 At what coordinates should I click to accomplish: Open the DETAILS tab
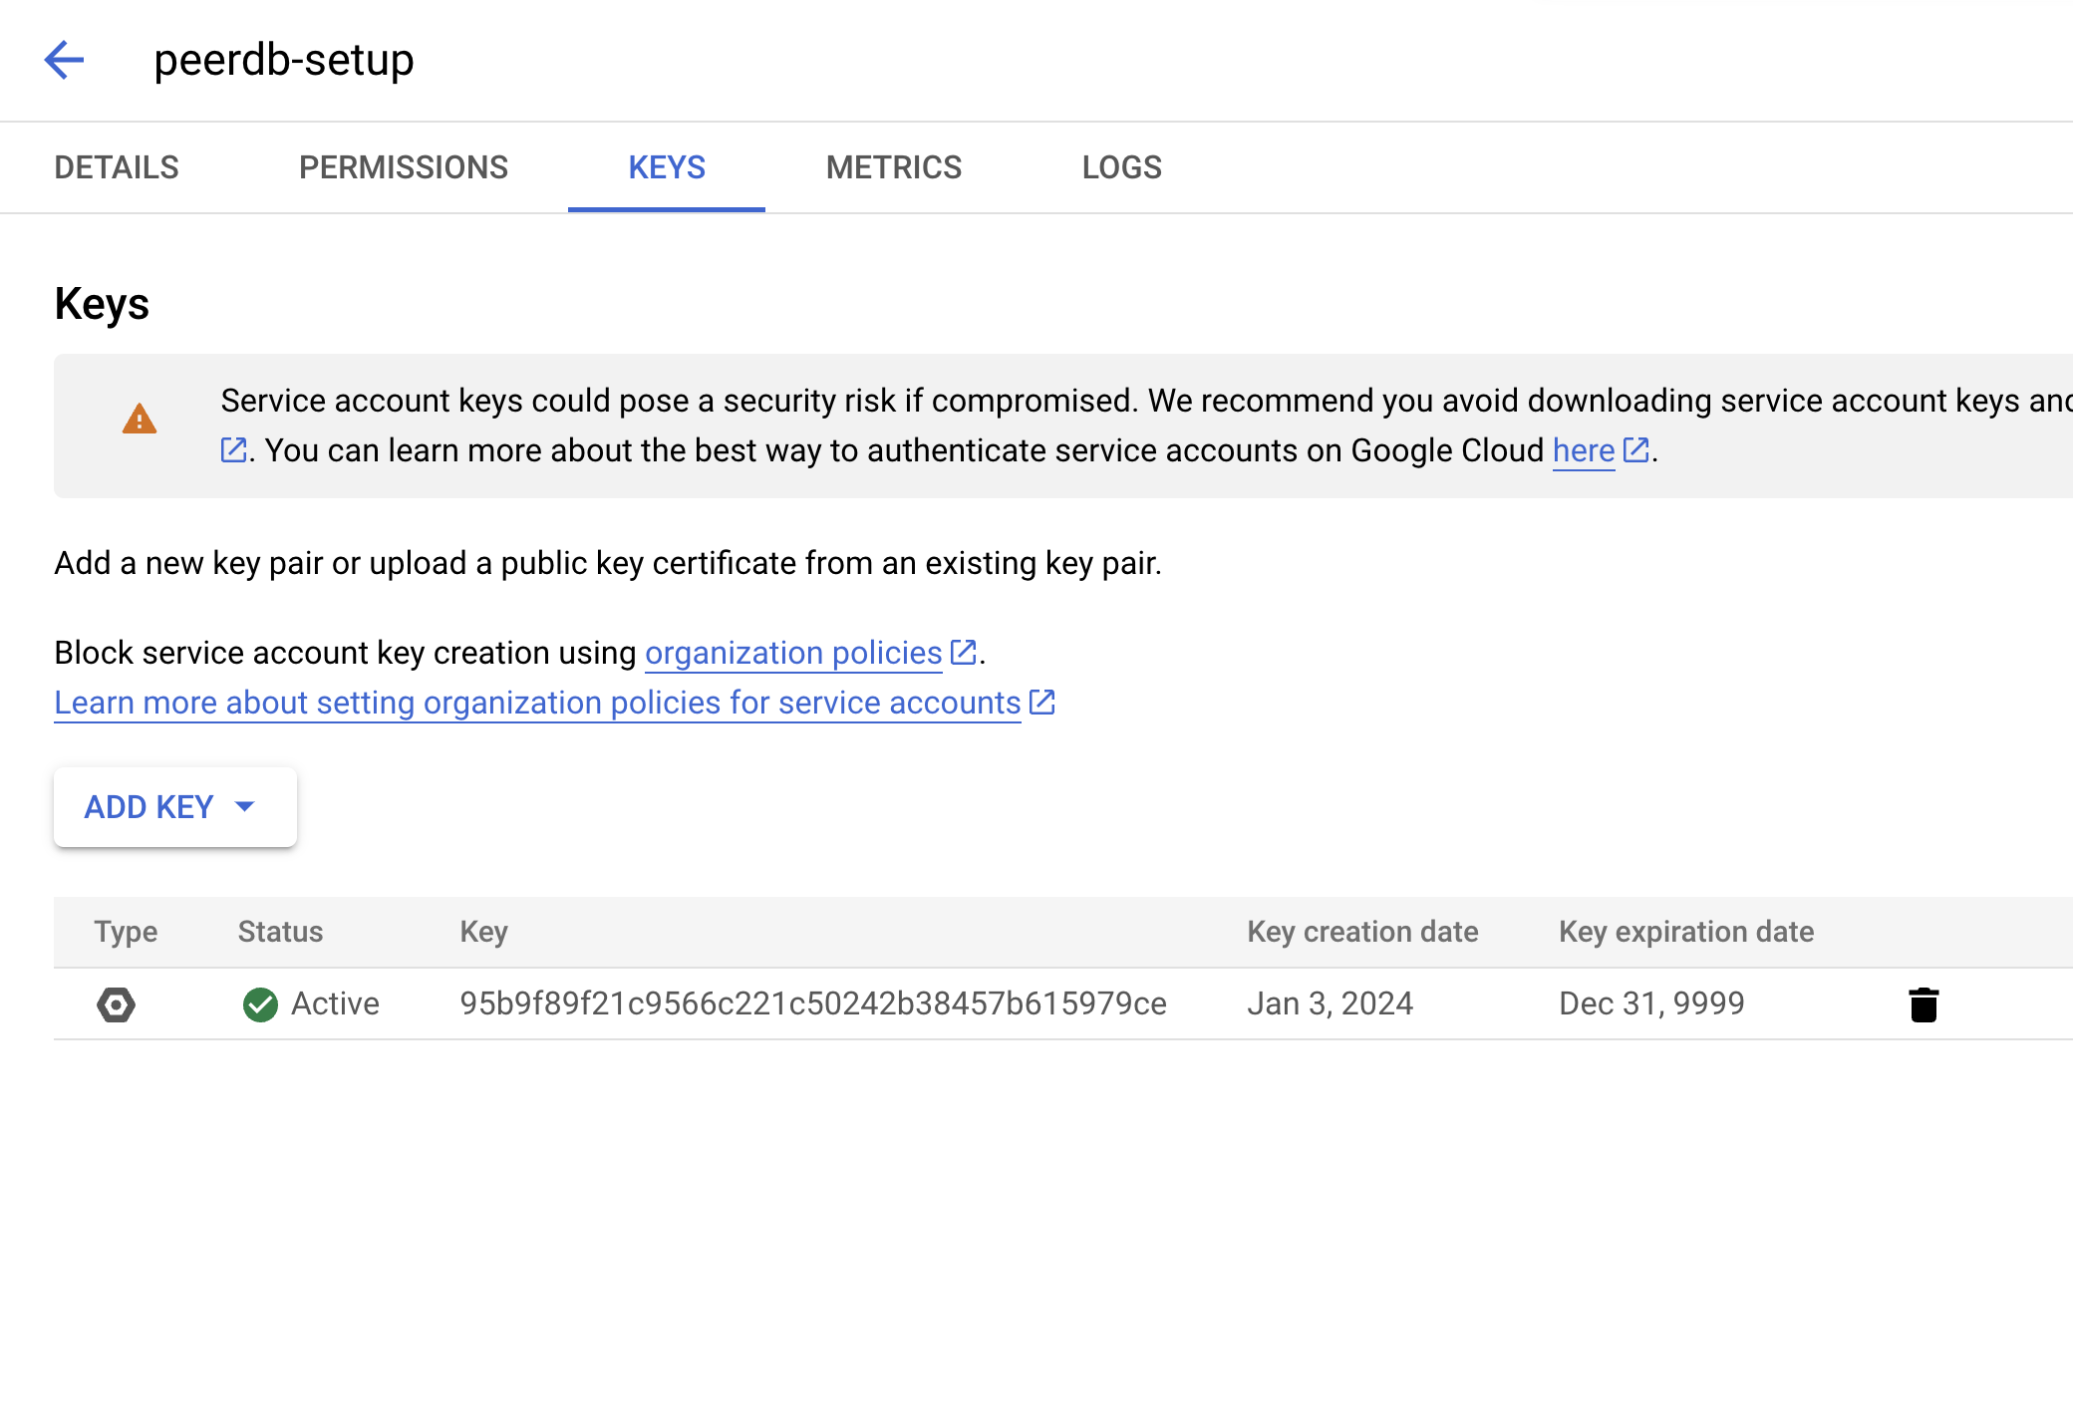[117, 167]
